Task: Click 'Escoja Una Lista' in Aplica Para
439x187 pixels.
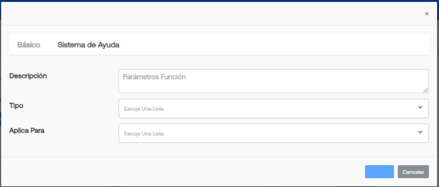Action: click(144, 134)
